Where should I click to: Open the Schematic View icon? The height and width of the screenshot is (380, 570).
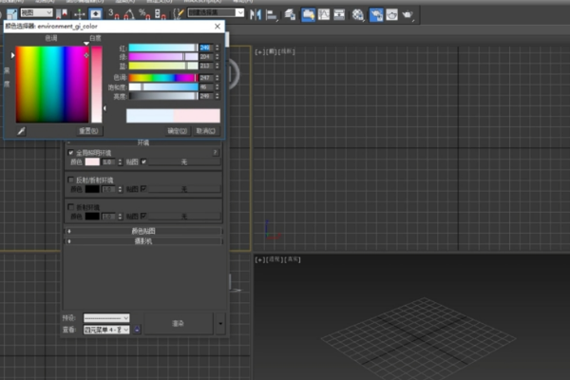pos(339,14)
